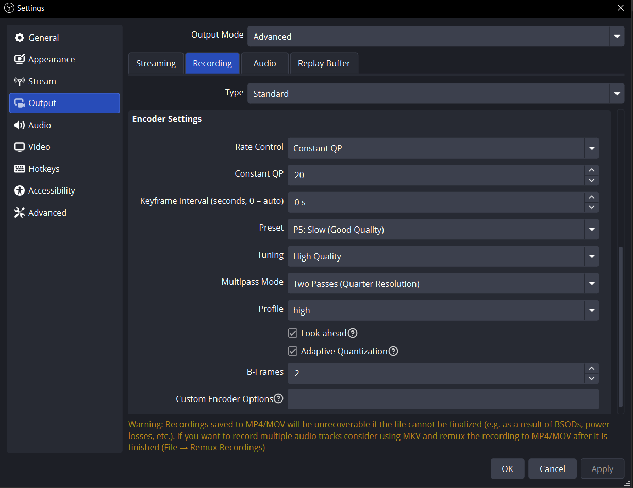
Task: Open the Advanced settings section
Action: [x=64, y=213]
